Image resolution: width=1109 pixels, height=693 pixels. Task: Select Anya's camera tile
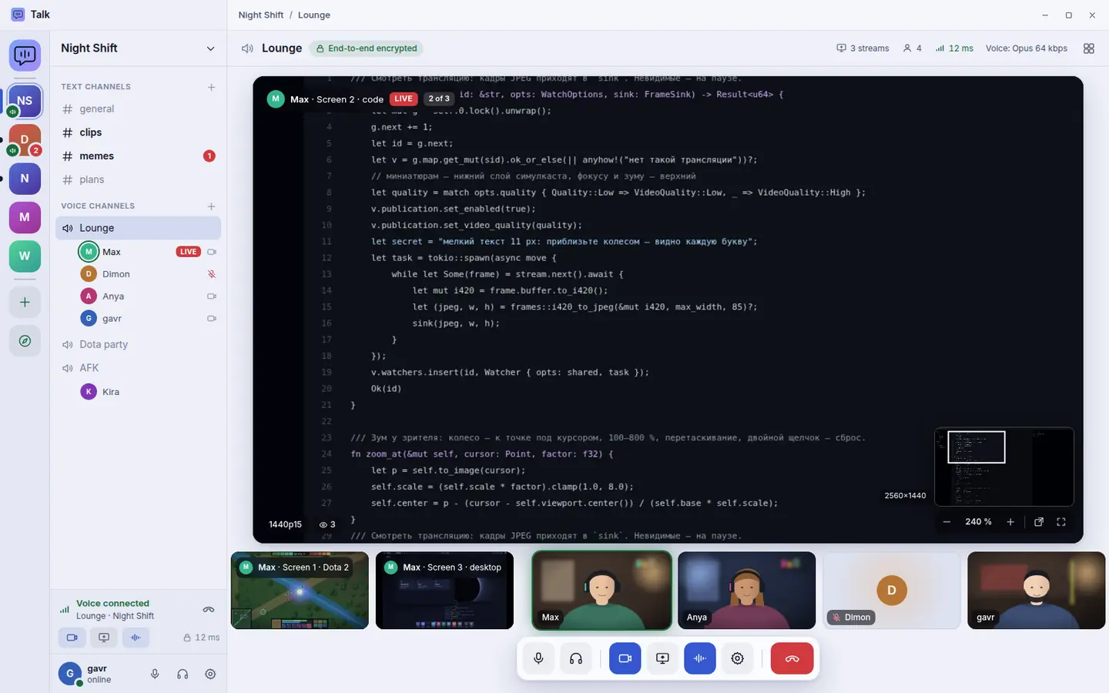(746, 591)
